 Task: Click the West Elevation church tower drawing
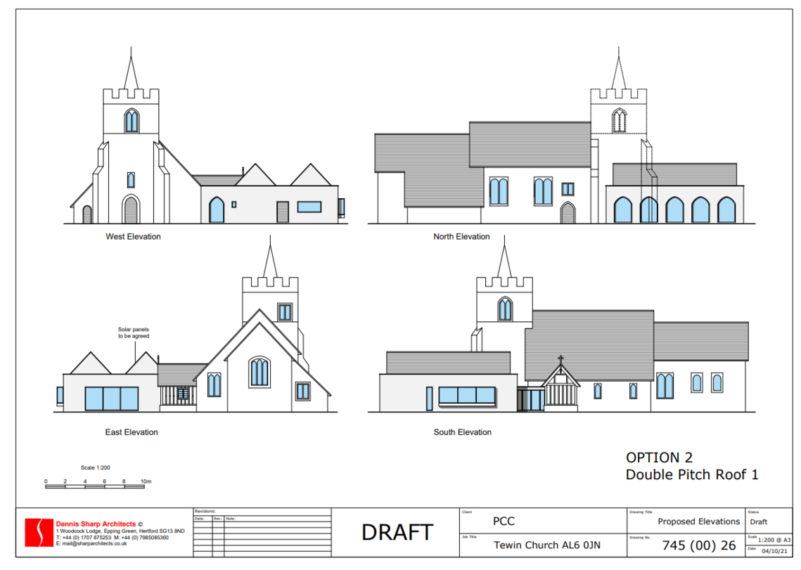(x=131, y=136)
